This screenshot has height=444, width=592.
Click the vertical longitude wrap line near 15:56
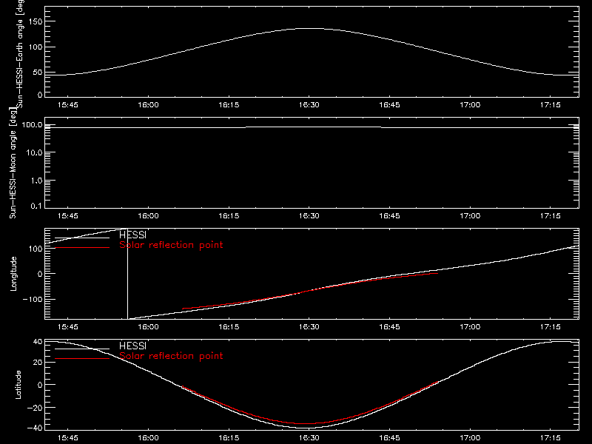pos(127,274)
